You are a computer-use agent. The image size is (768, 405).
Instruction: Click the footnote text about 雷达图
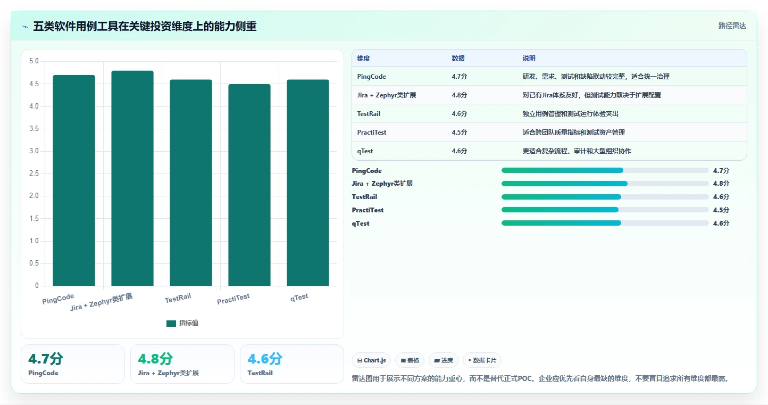point(540,379)
